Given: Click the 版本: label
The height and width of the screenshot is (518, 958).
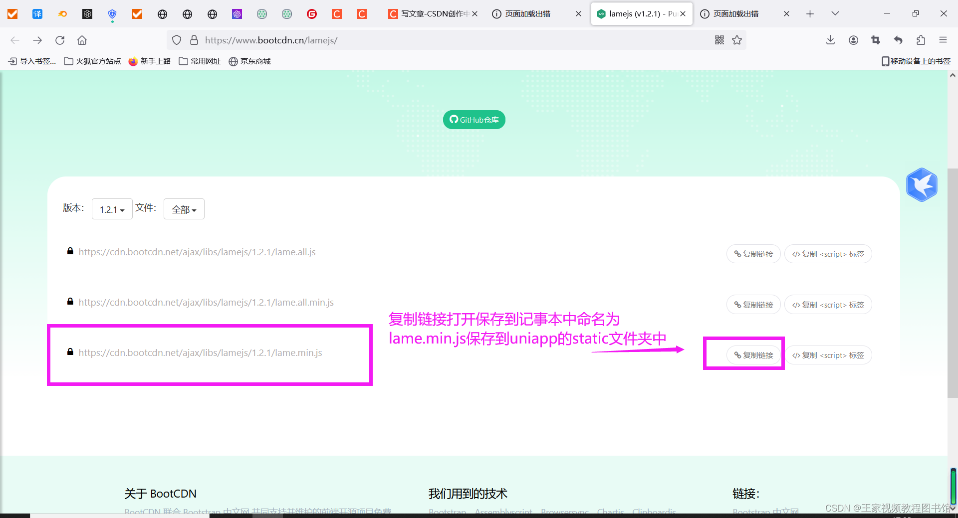Looking at the screenshot, I should click(x=73, y=208).
